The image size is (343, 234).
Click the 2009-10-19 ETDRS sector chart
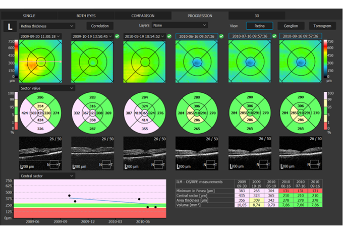pyautogui.click(x=92, y=113)
